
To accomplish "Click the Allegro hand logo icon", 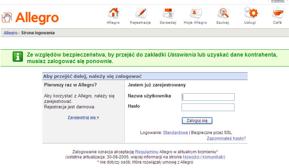I will click(7, 18).
